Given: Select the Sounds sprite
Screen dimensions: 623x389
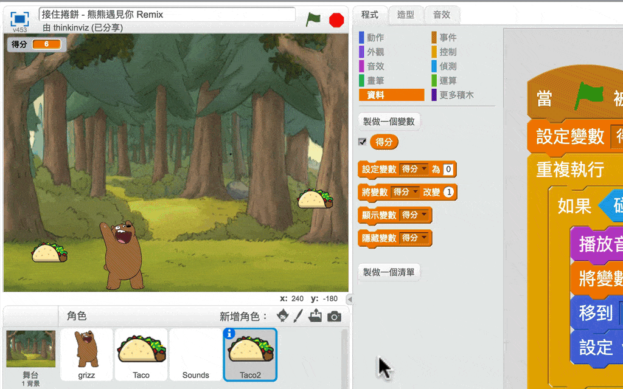Looking at the screenshot, I should (x=195, y=354).
